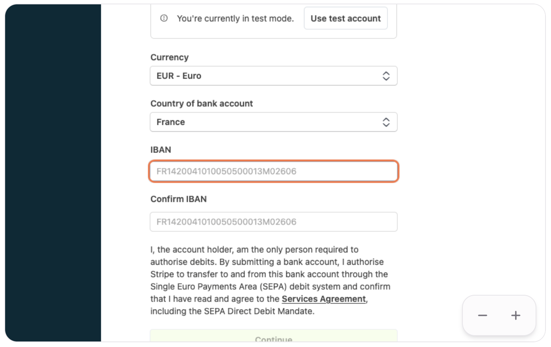The width and height of the screenshot is (551, 347).
Task: Click the Country field up-down chevron arrows
Action: [x=386, y=122]
